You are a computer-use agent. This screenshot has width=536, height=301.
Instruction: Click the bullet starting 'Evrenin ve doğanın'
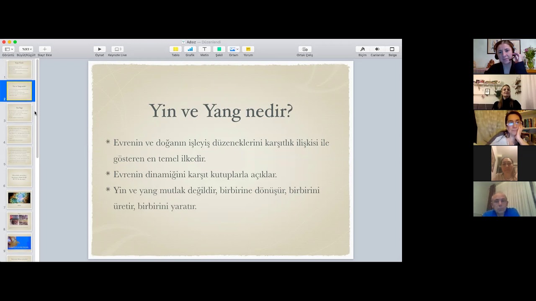(221, 150)
